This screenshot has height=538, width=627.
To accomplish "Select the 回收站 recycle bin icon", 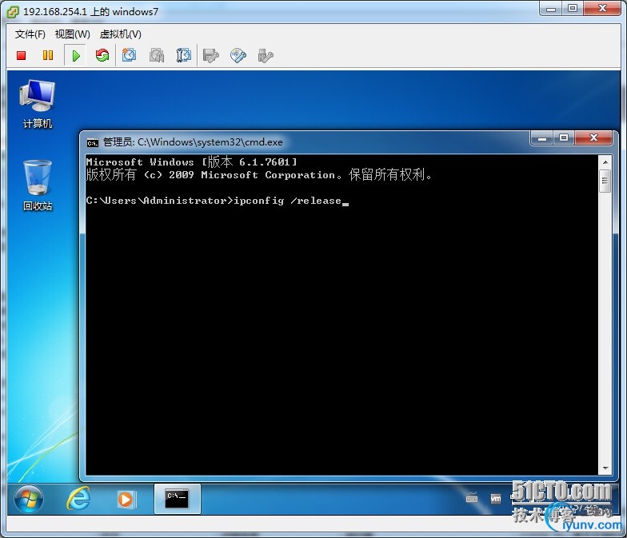I will [37, 185].
